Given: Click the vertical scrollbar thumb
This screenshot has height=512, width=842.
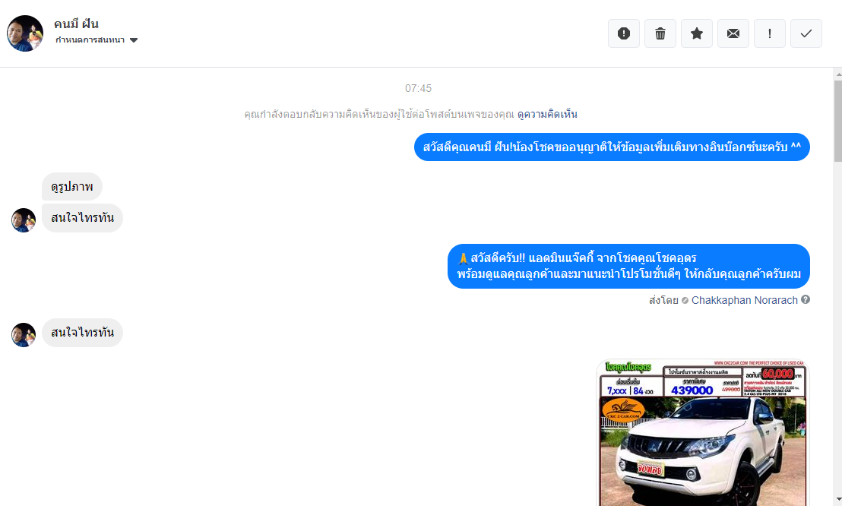Looking at the screenshot, I should pyautogui.click(x=837, y=121).
